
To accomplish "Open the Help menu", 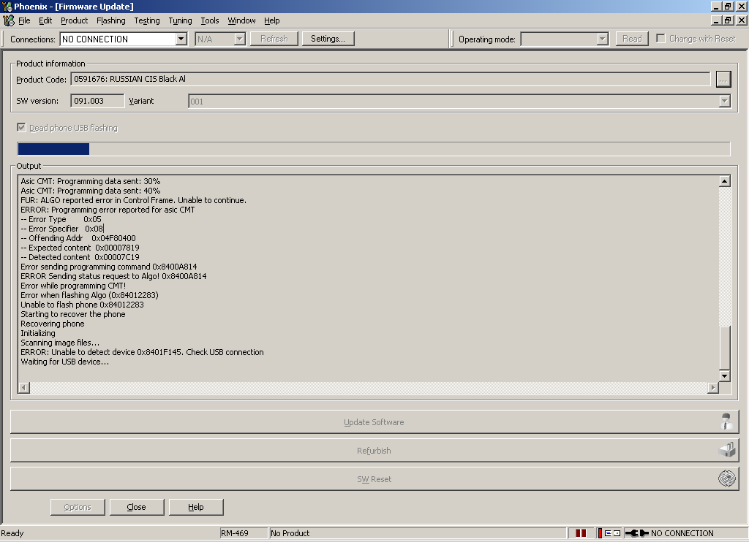I will [x=272, y=20].
